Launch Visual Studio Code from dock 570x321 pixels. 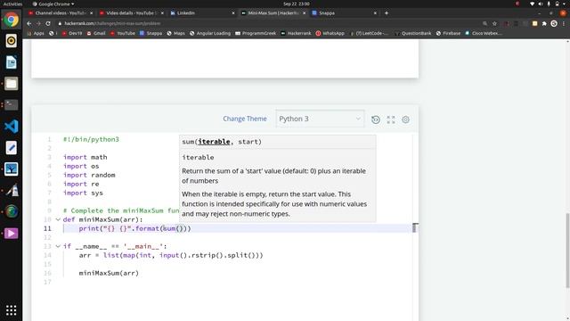pos(12,127)
